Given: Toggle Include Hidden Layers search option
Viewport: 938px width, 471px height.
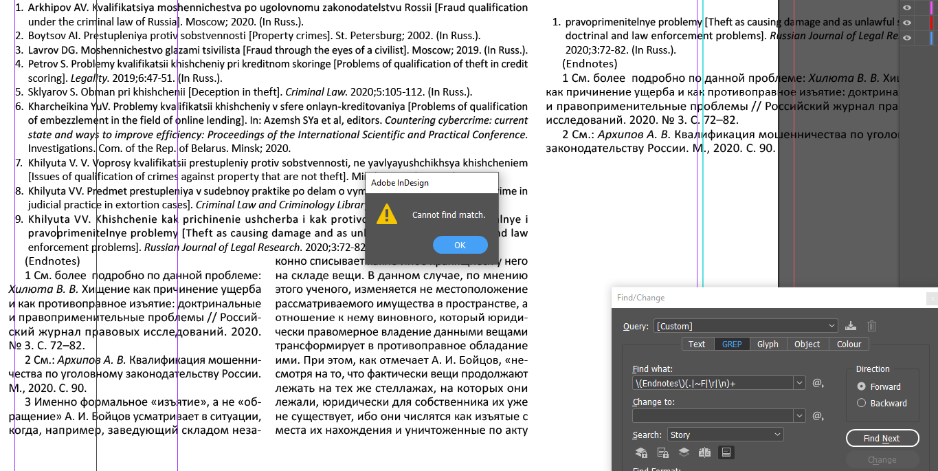Looking at the screenshot, I should point(684,452).
